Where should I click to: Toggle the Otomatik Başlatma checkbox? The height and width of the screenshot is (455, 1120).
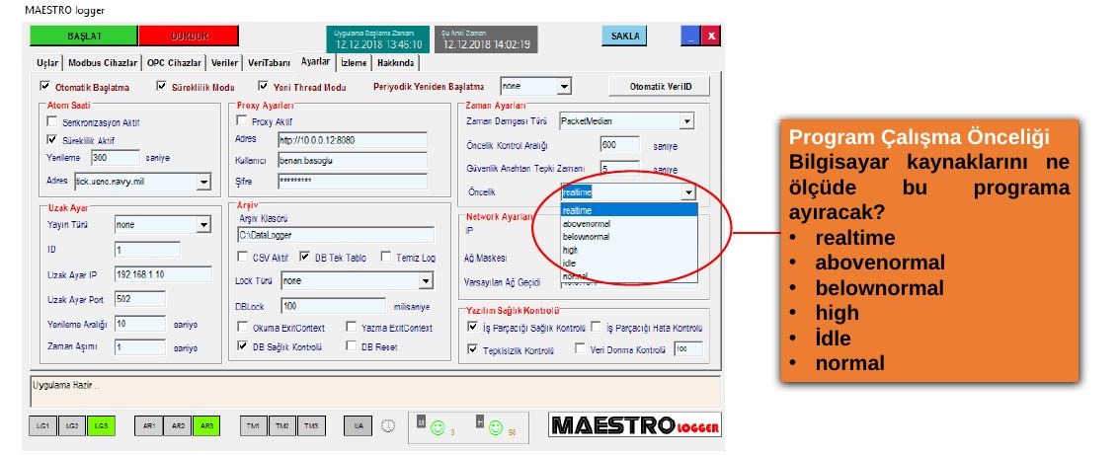45,87
